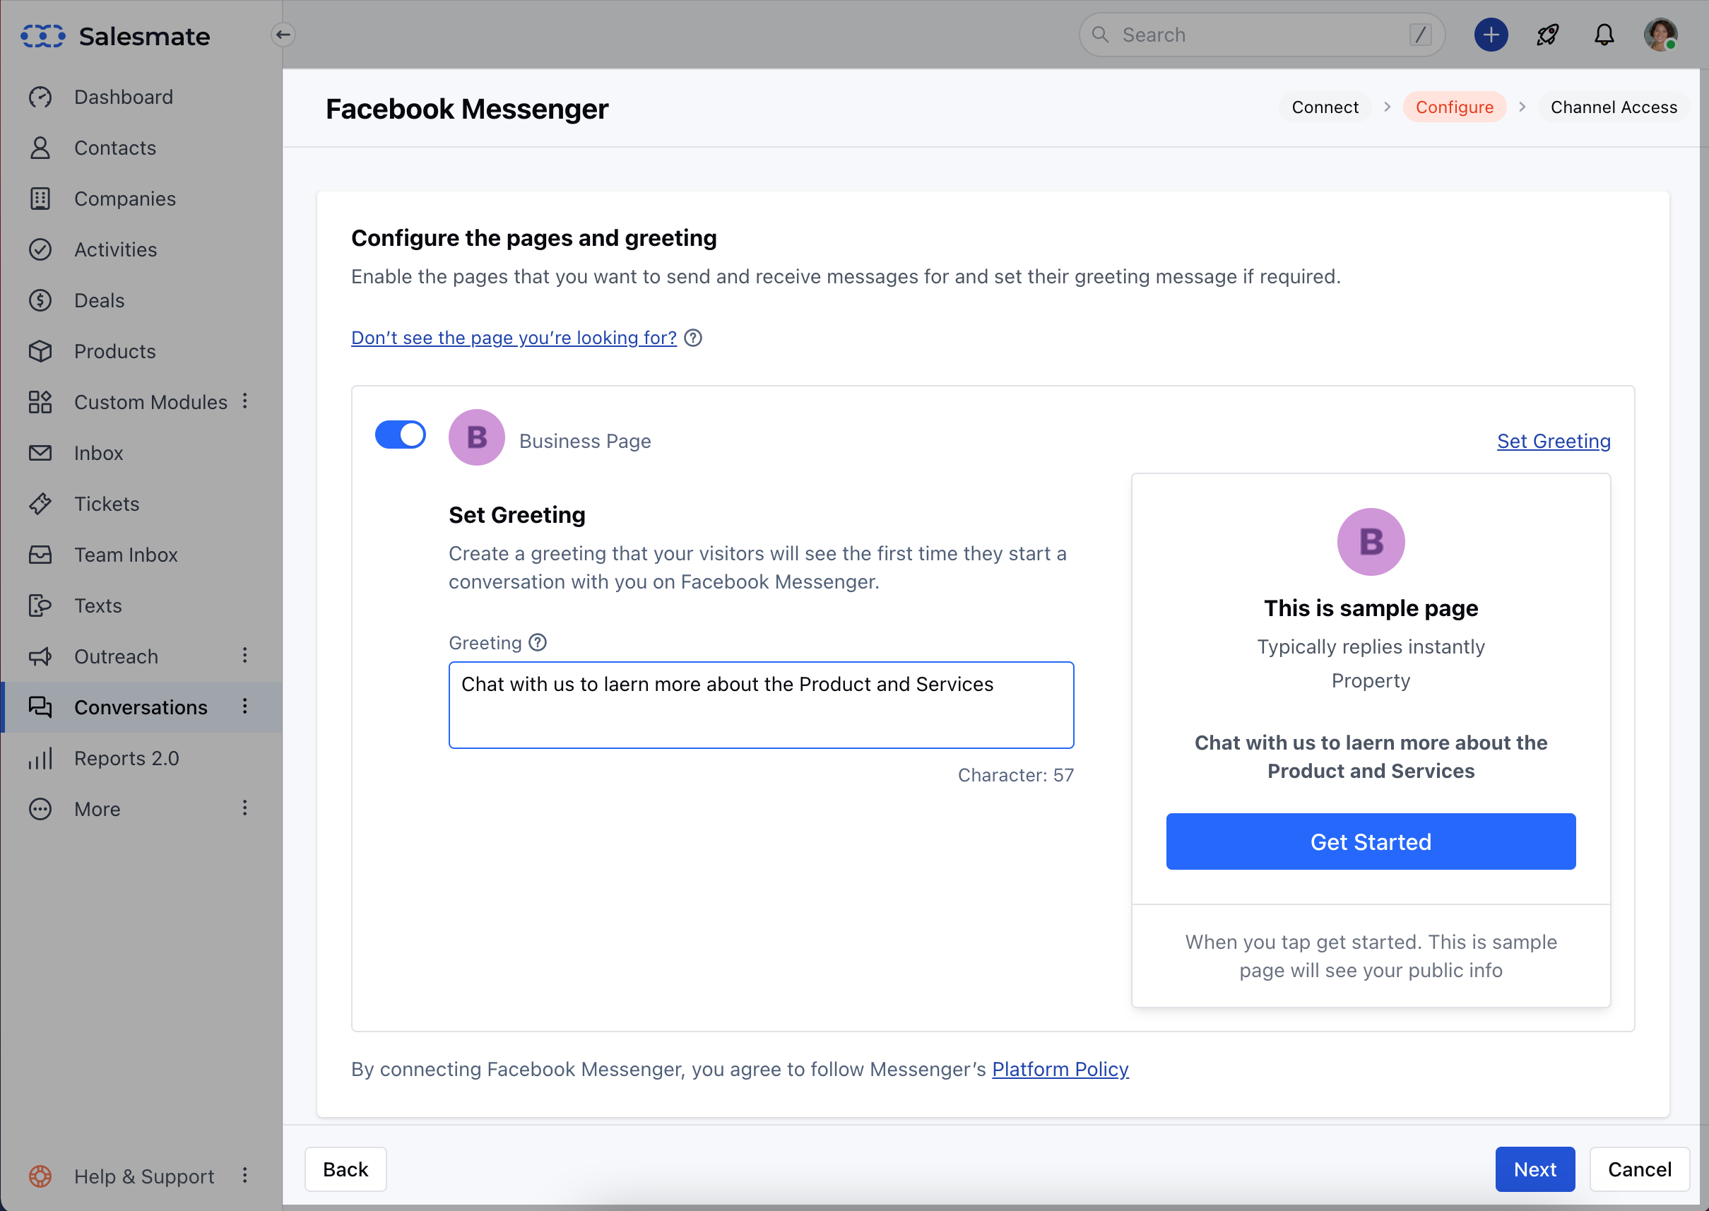
Task: Click the Products box icon
Action: [x=40, y=351]
